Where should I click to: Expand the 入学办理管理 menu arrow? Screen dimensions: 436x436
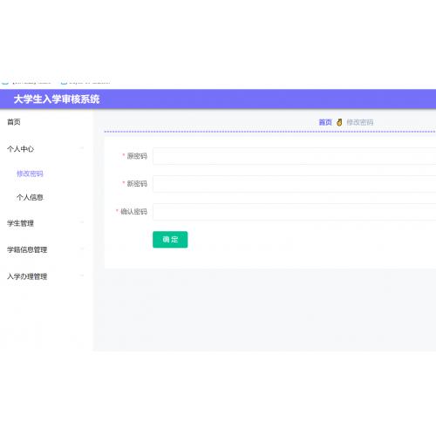click(82, 276)
